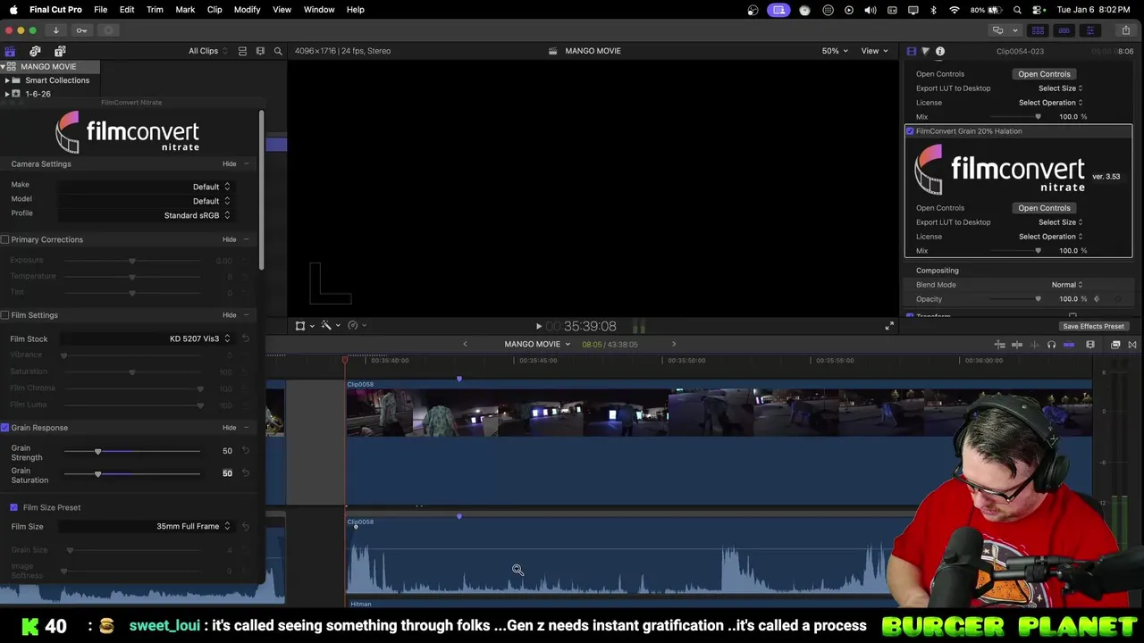Expand the 1-6-26 event
This screenshot has width=1144, height=643.
7,94
